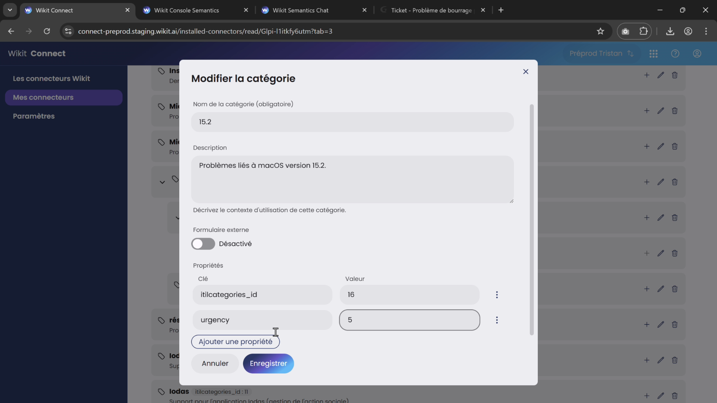Screen dimensions: 717x403
Task: Click the three-dot menu for the itilcategories_id property
Action: (497, 295)
